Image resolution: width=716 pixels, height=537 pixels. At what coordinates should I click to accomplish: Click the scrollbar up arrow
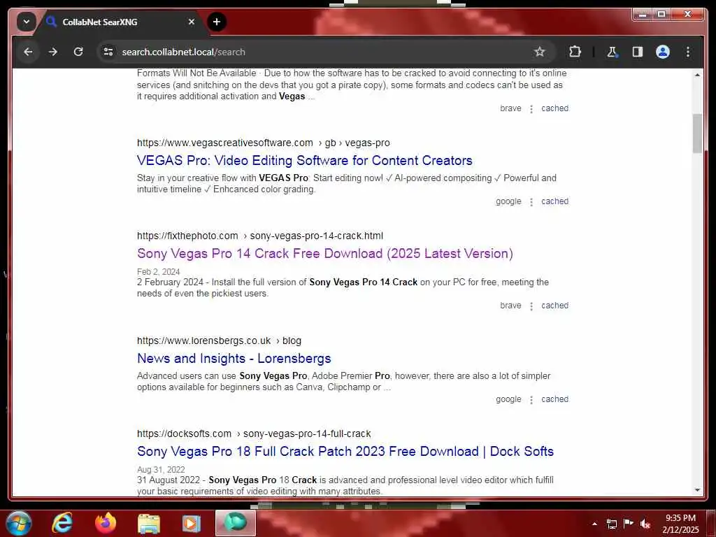point(697,74)
